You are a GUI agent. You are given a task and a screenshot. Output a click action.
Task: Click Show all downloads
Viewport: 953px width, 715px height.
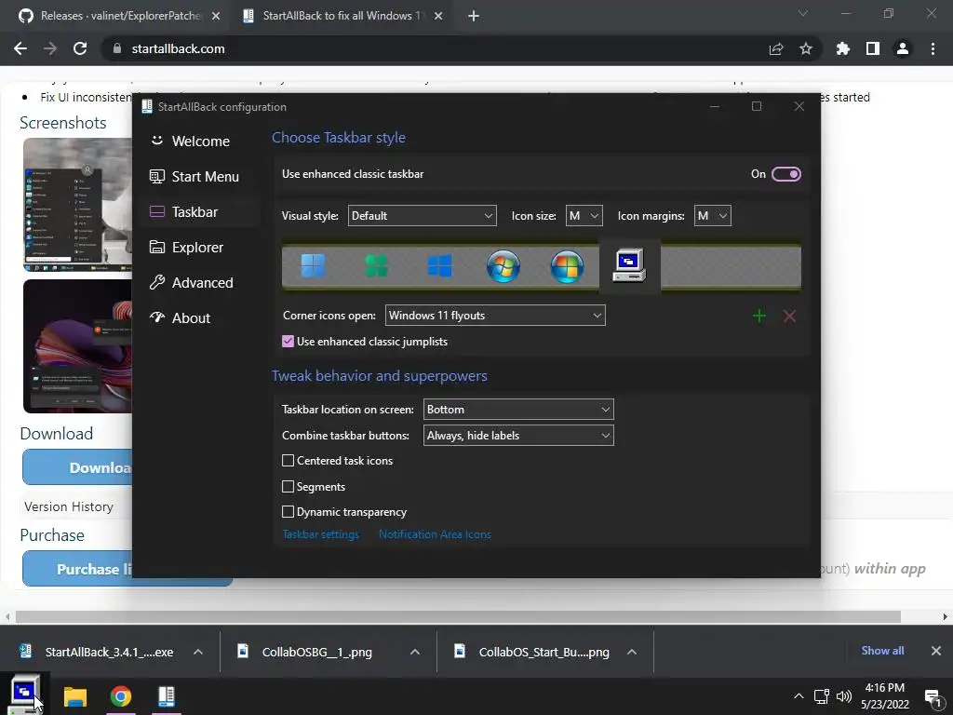coord(882,651)
